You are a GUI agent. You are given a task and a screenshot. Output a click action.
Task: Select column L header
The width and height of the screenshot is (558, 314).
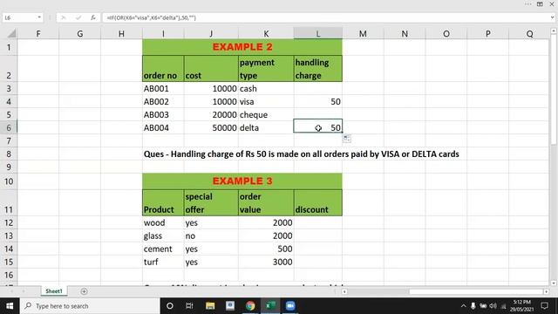coord(317,34)
